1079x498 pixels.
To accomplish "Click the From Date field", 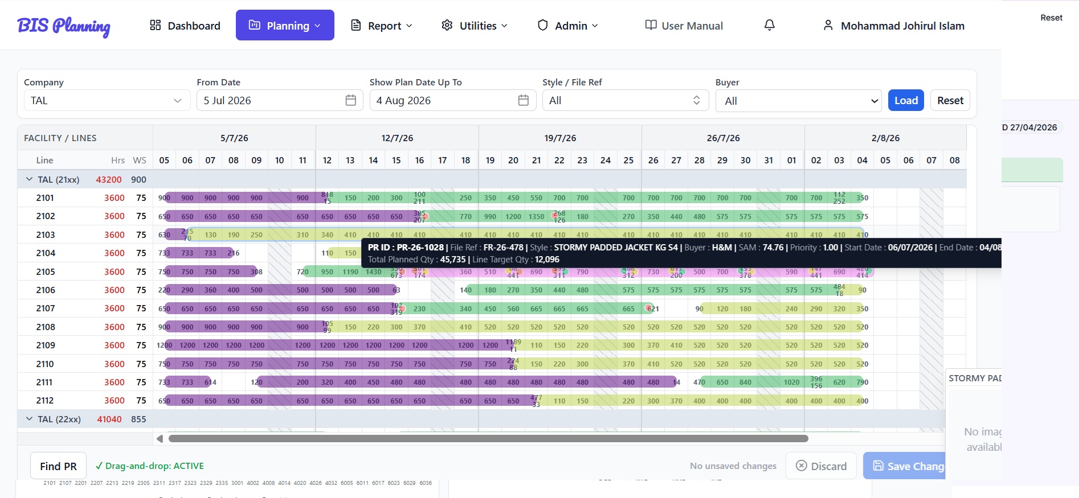I will click(280, 100).
